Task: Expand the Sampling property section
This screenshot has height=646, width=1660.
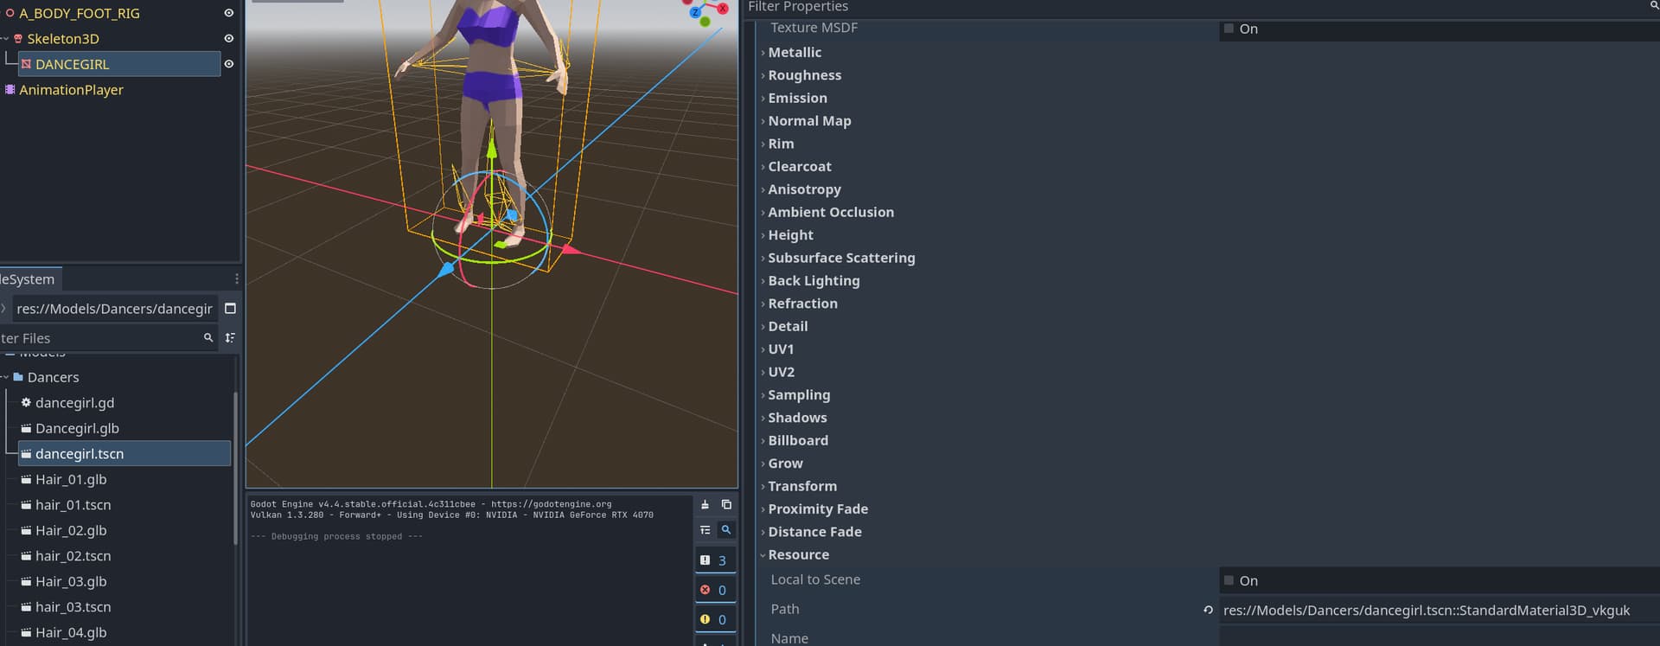Action: coord(799,394)
